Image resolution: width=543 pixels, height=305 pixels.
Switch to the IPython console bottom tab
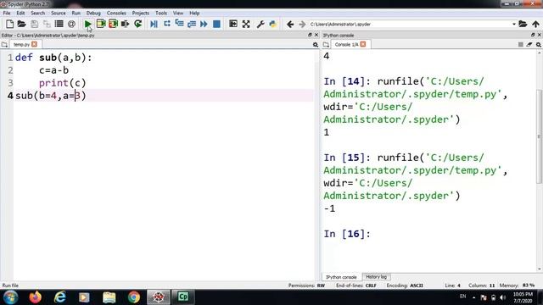point(341,277)
